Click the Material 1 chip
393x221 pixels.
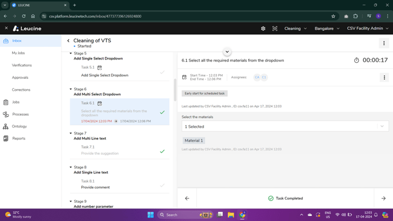click(194, 140)
